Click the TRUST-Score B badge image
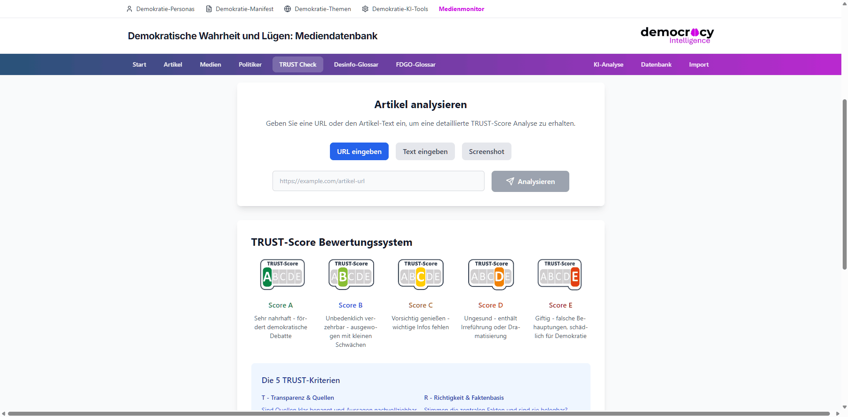The height and width of the screenshot is (417, 848). click(x=351, y=274)
